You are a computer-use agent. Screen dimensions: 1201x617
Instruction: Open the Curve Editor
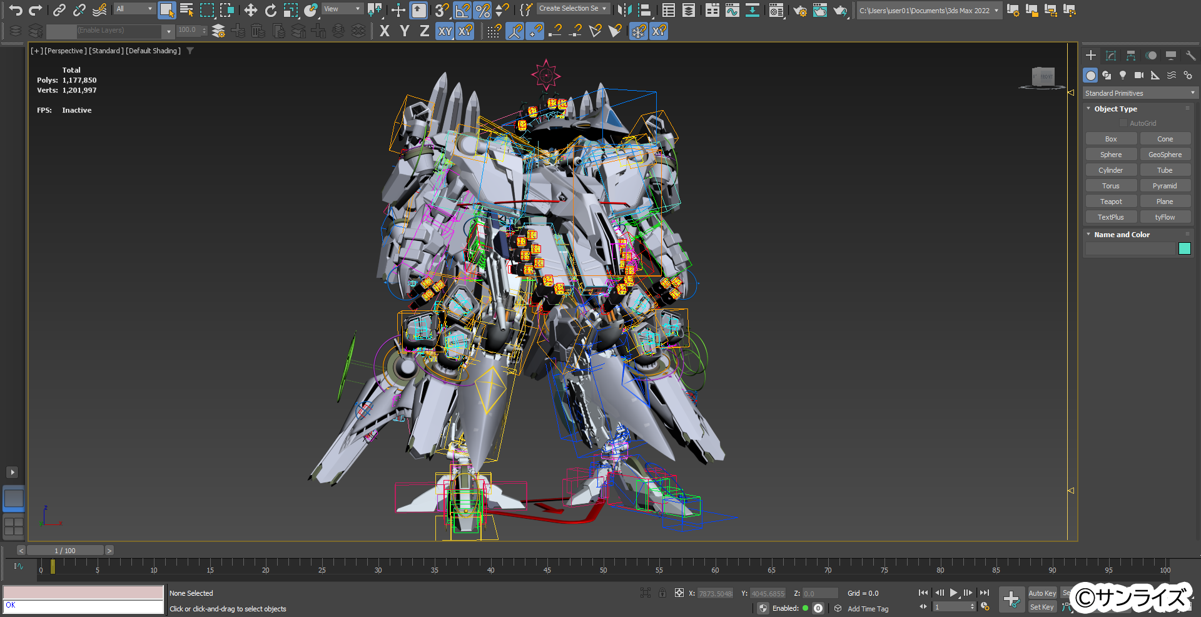(732, 10)
